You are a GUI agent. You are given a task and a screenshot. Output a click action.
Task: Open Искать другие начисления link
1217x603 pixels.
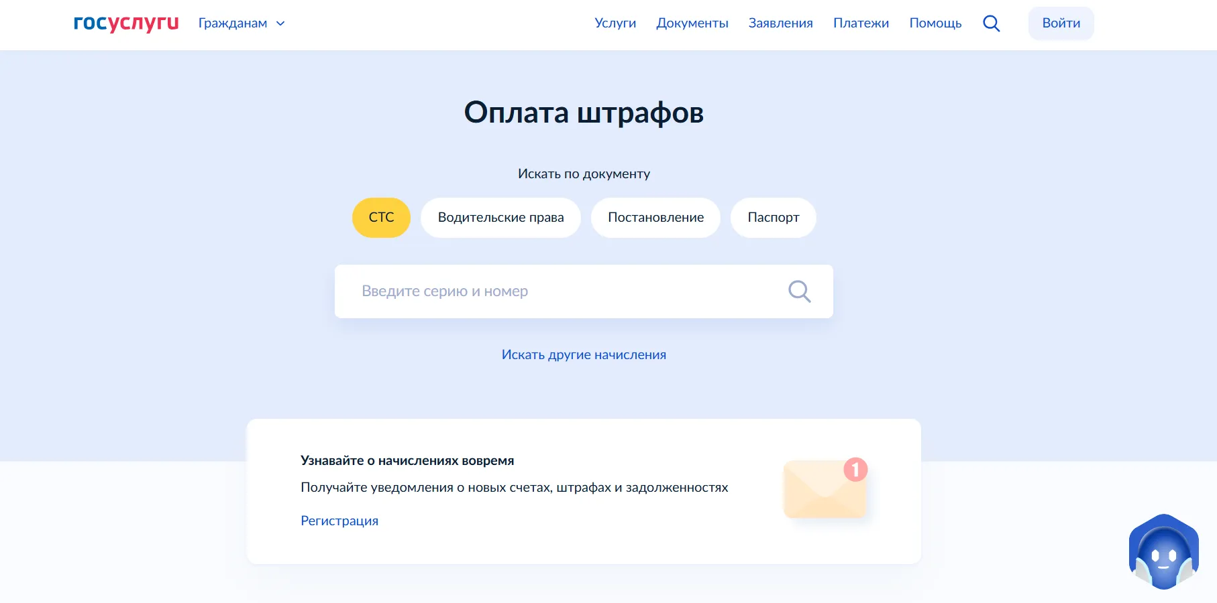(x=584, y=354)
